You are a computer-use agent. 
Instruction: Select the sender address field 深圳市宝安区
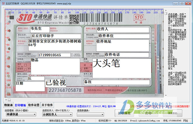55,45
